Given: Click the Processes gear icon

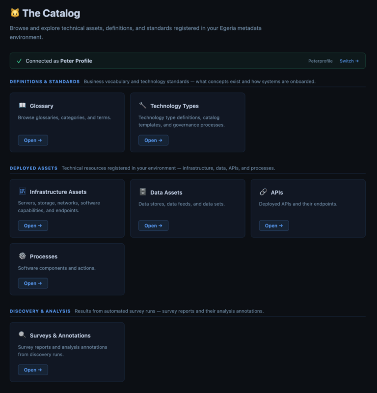Looking at the screenshot, I should pyautogui.click(x=22, y=256).
